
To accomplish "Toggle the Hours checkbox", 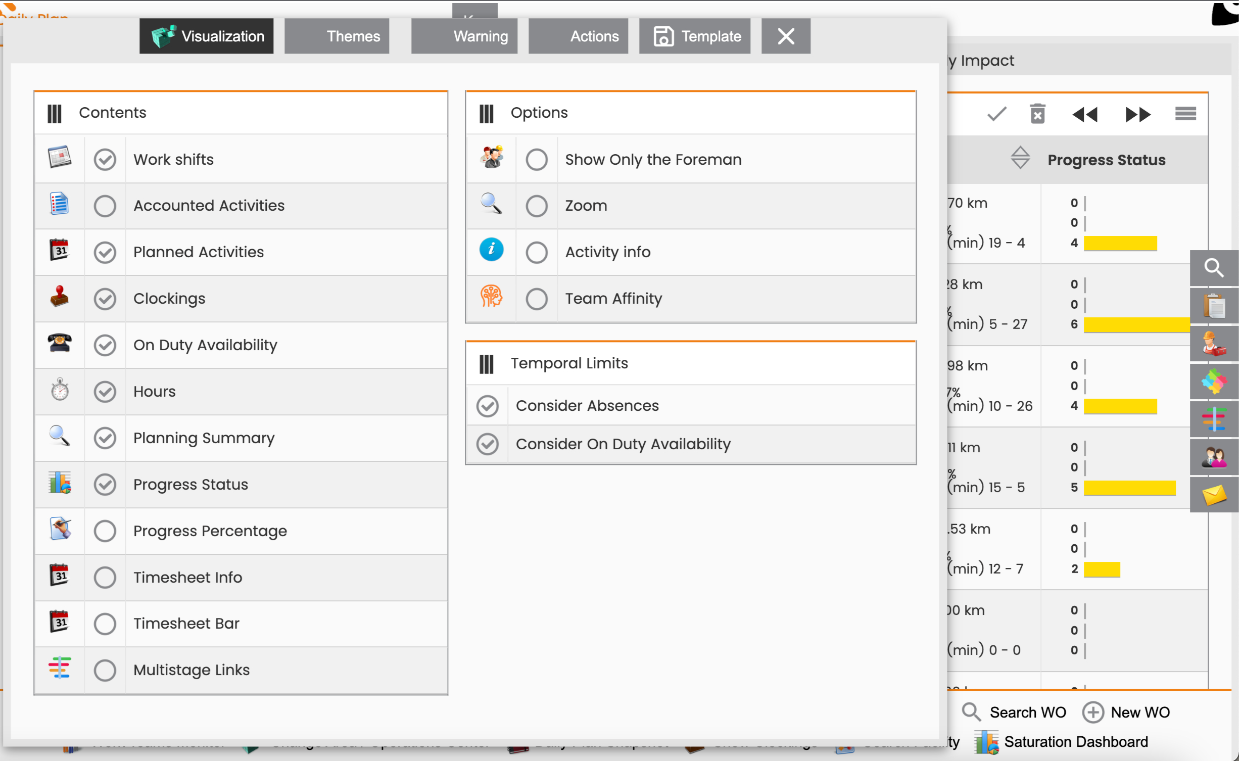I will coord(105,392).
